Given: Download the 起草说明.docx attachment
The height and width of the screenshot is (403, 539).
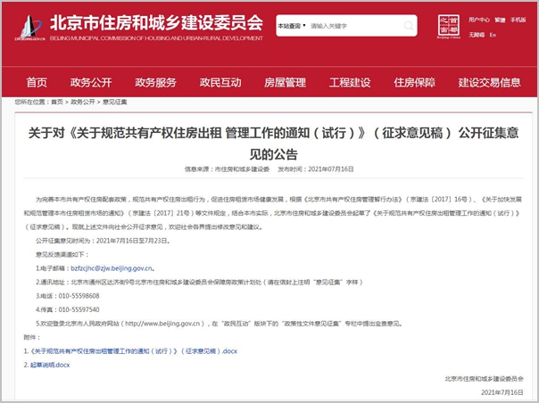Looking at the screenshot, I should pos(50,366).
